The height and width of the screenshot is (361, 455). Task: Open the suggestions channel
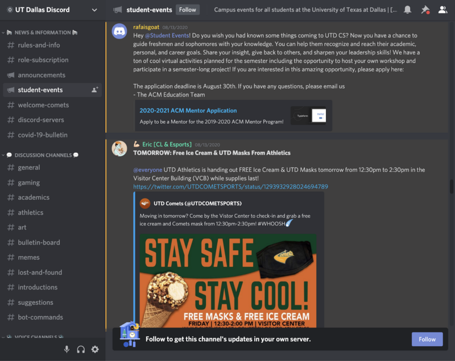52,302
